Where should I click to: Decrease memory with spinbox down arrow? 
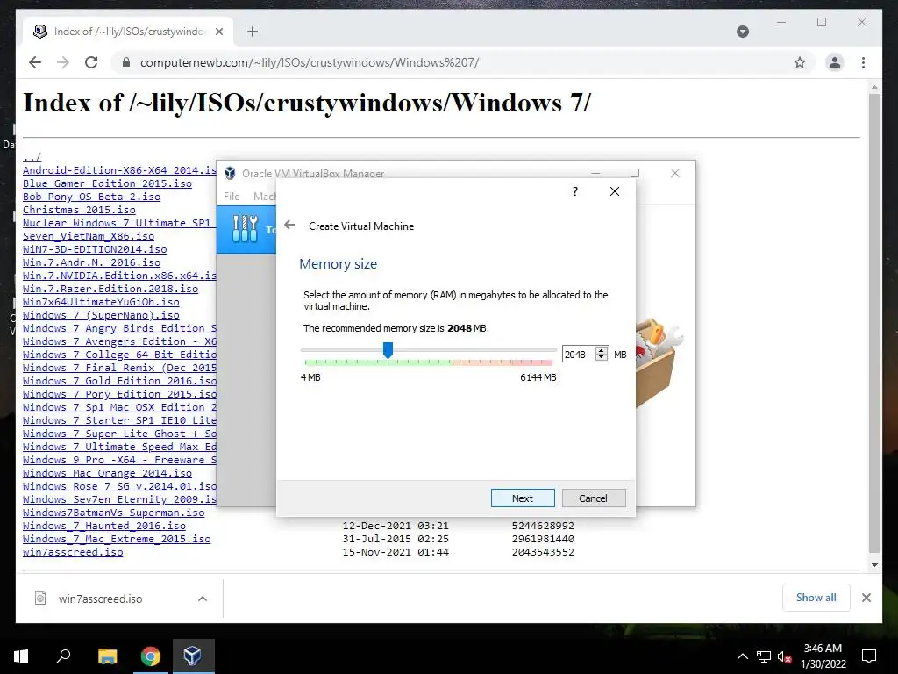(x=601, y=358)
